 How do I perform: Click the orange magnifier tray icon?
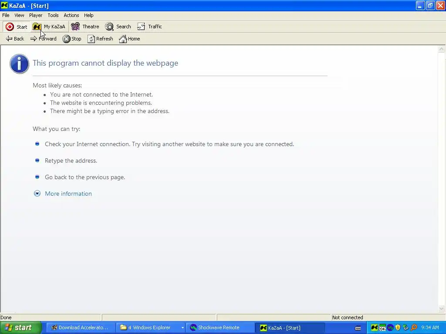coord(414,328)
